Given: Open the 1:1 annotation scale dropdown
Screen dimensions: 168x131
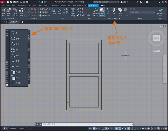Looking at the screenshot, I should click(x=139, y=128).
